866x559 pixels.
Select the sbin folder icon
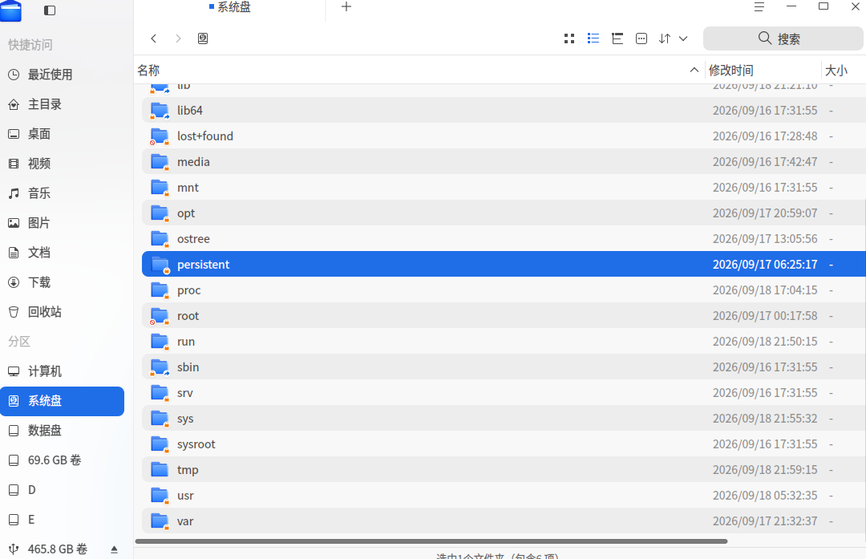click(x=160, y=367)
